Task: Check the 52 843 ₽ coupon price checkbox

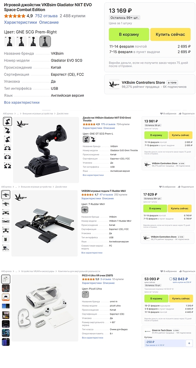Action: pyautogui.click(x=171, y=279)
